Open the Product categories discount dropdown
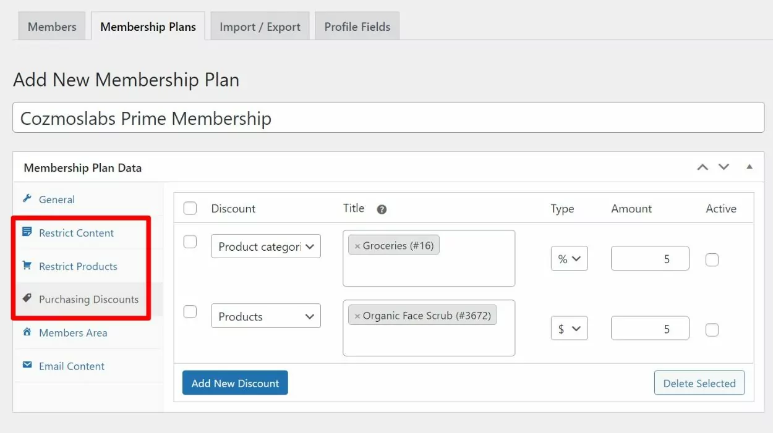Viewport: 773px width, 433px height. tap(266, 246)
